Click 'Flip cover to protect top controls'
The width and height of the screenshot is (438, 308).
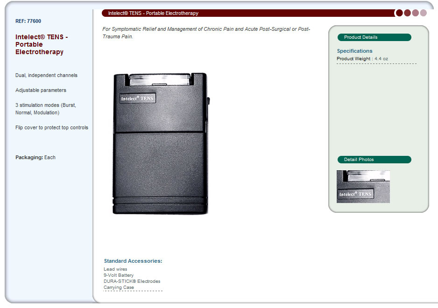click(x=52, y=127)
